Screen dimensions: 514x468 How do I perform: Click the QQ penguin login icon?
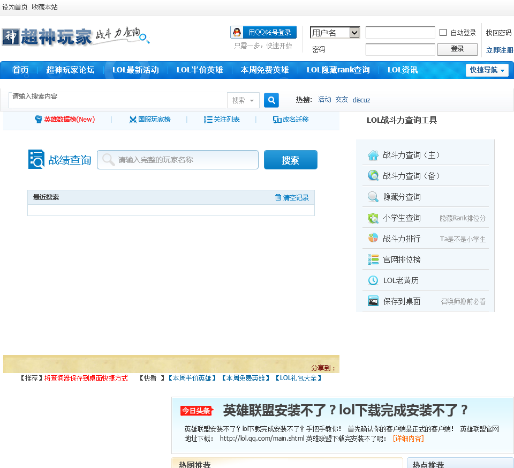click(x=237, y=32)
